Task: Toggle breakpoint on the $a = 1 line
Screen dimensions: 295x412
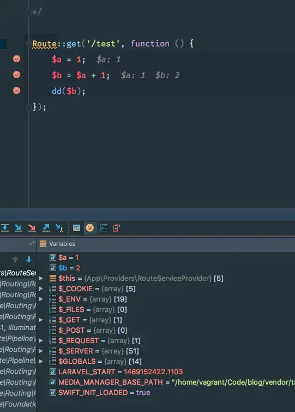Action: [16, 59]
